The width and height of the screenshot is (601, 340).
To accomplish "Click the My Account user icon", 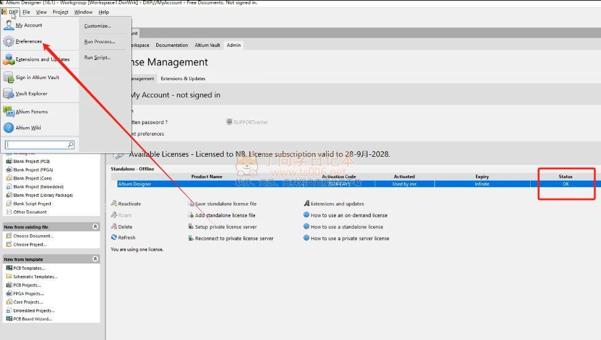I will [9, 25].
